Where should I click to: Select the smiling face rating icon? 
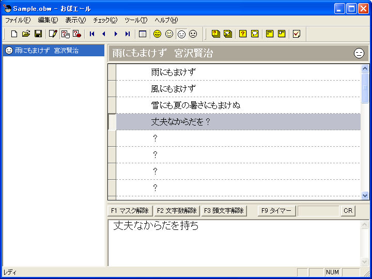(169, 34)
